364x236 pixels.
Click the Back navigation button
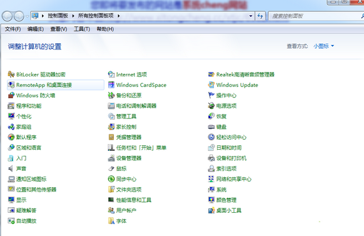coord(8,16)
